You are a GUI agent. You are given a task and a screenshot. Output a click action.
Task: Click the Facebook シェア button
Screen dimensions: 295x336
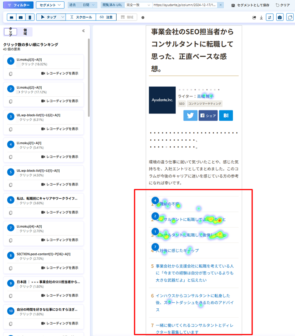click(208, 116)
